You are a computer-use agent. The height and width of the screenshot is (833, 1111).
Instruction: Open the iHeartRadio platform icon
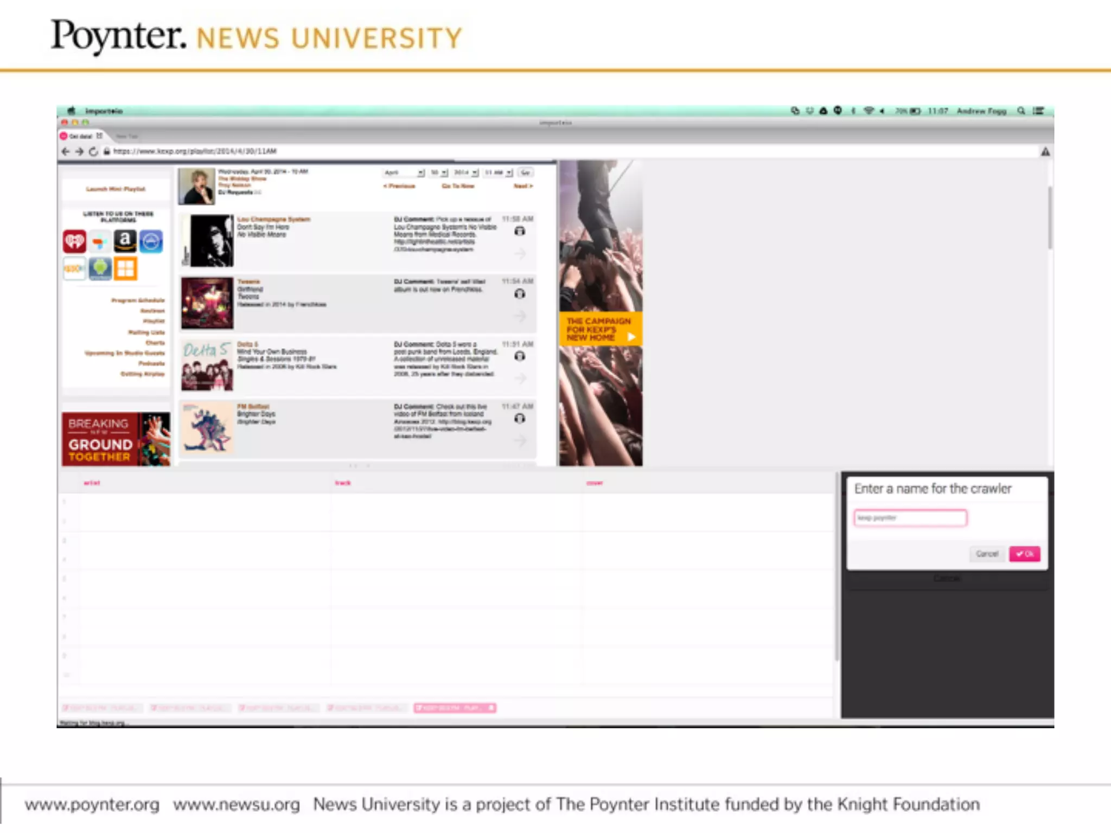click(x=74, y=241)
